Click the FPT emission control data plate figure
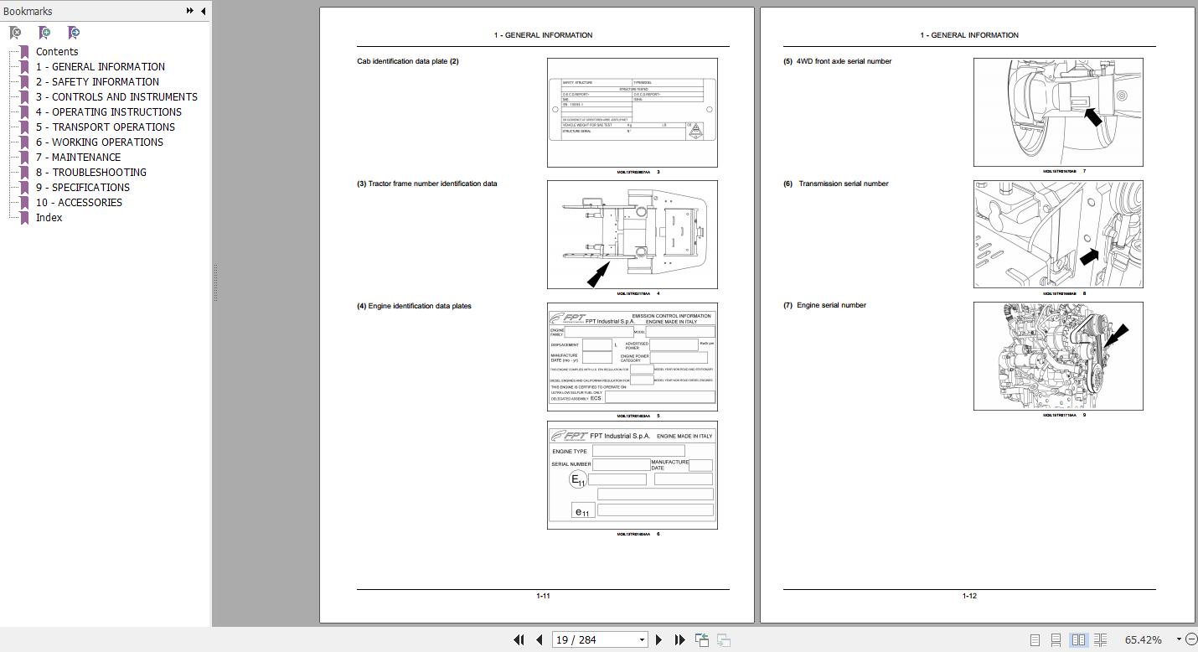Screen dimensions: 1198x652 coord(633,357)
